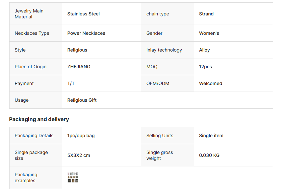This screenshot has width=287, height=192.
Task: Select the 5X3X2 cm package size
Action: (x=78, y=155)
